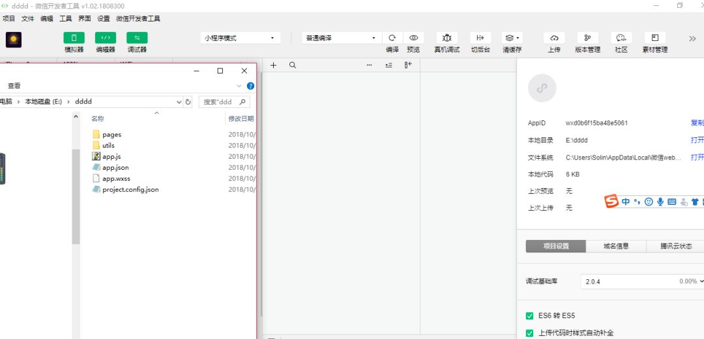Screen dimensions: 704x339
Task: Open the 清缓存 clear cache layers icon
Action: click(x=512, y=38)
